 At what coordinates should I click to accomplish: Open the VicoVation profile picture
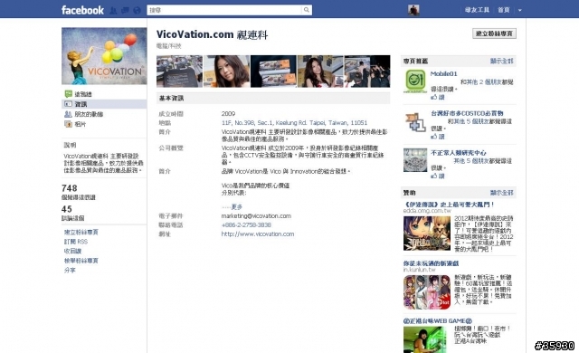(104, 56)
